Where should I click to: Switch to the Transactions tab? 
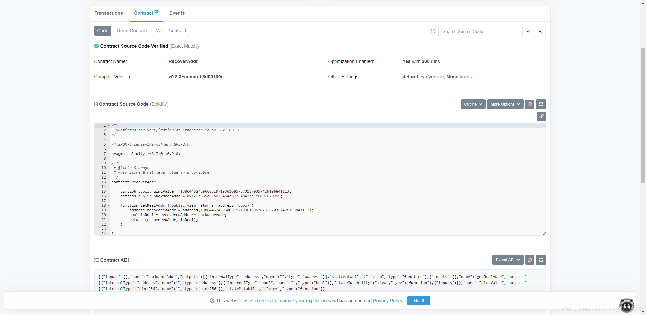[x=109, y=13]
